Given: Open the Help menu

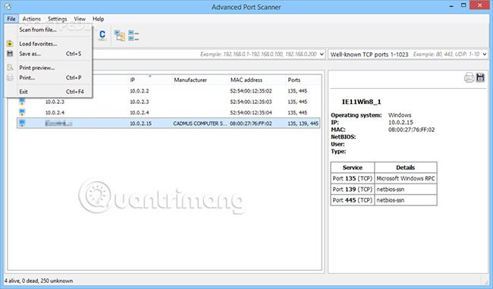Looking at the screenshot, I should pos(98,19).
